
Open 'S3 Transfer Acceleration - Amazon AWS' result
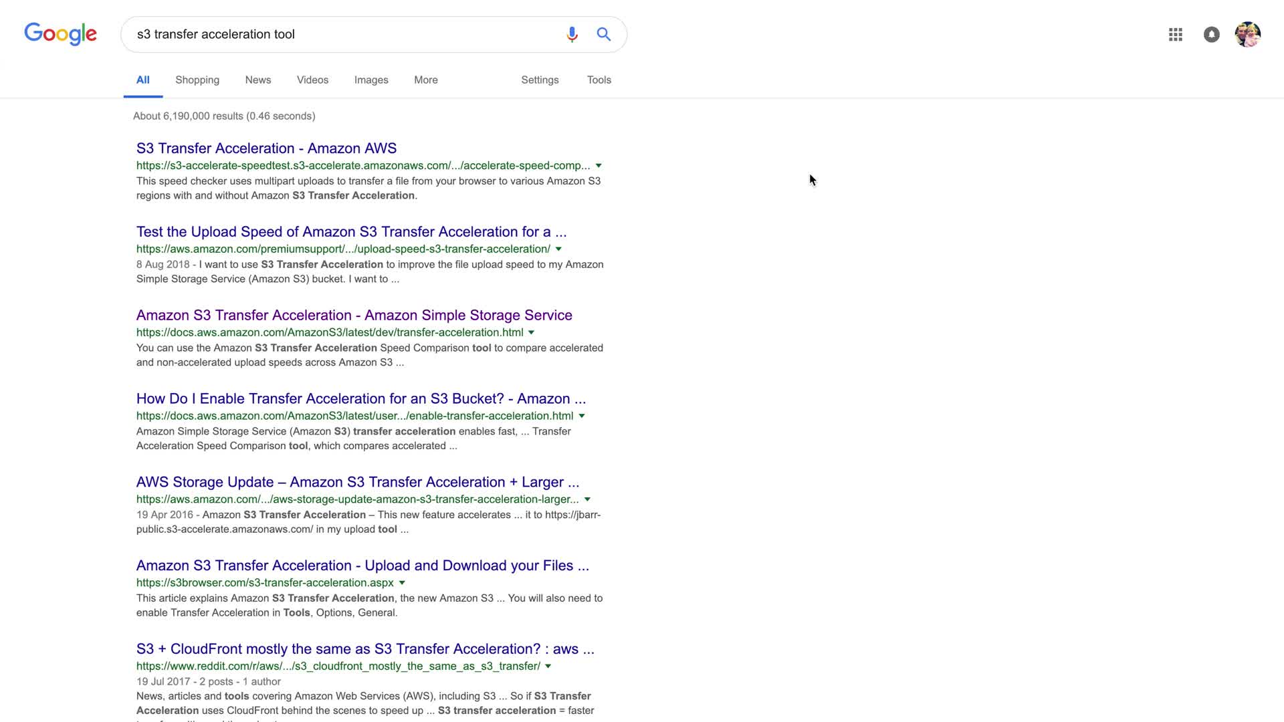pos(266,148)
